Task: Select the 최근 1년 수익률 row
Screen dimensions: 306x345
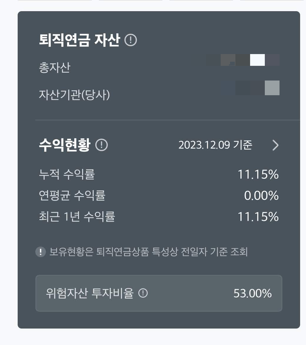Action: pos(159,217)
